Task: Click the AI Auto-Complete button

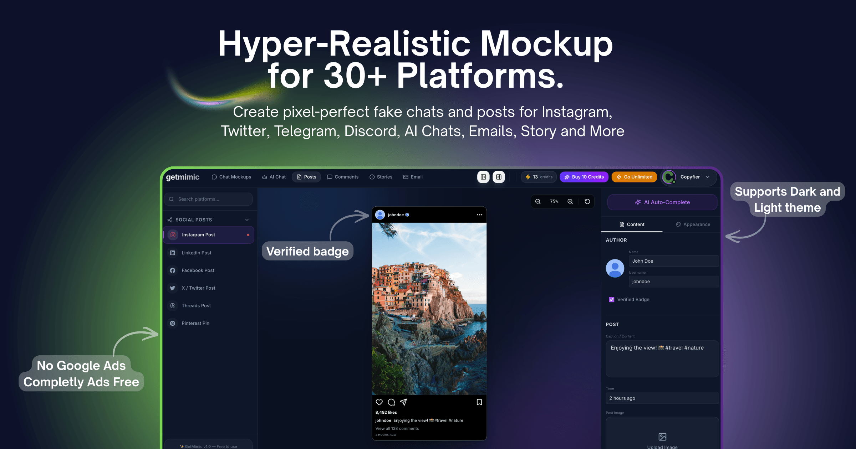Action: coord(662,202)
